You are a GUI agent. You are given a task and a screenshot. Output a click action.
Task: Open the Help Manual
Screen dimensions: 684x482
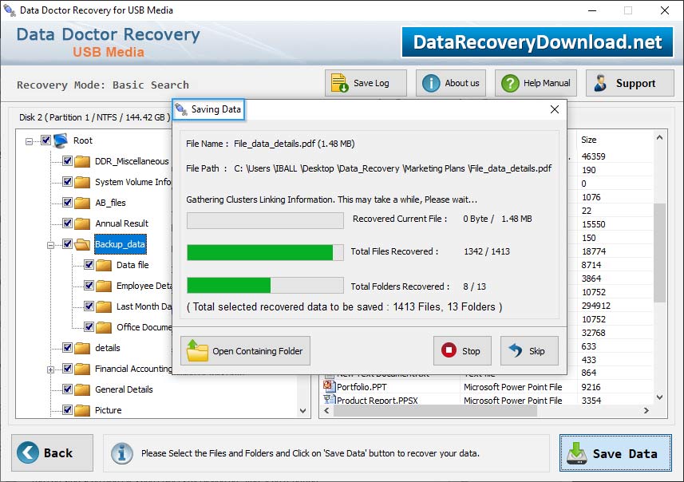[536, 83]
